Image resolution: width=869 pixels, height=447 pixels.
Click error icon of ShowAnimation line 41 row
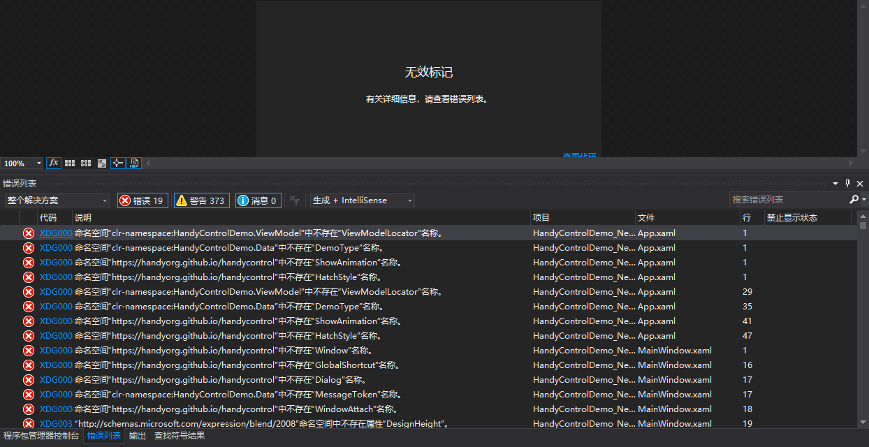point(29,321)
